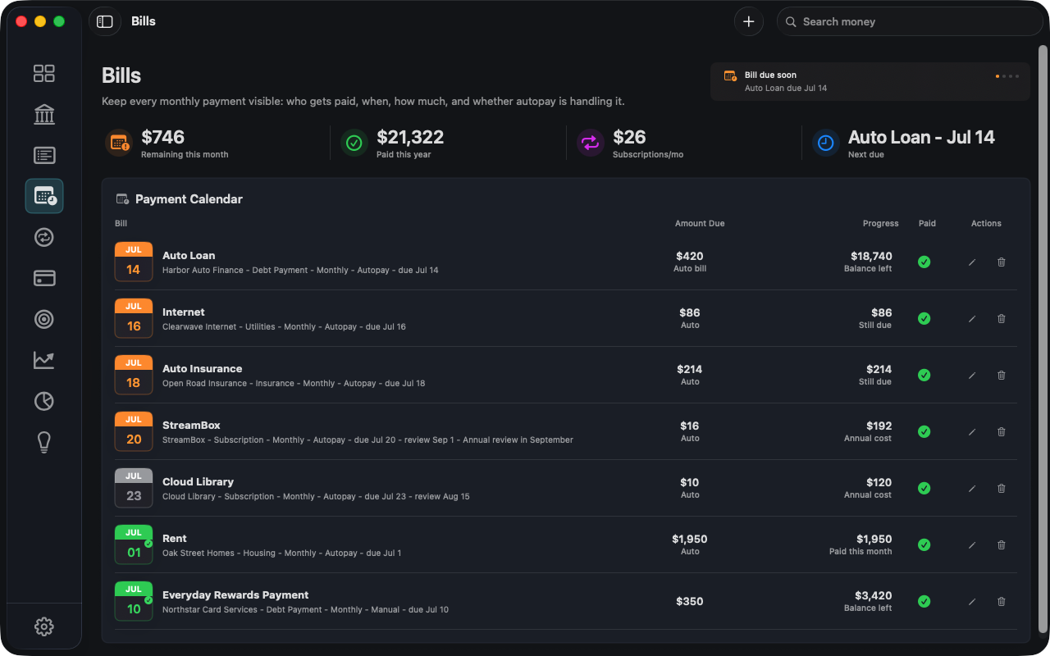This screenshot has width=1050, height=656.
Task: Delete the Auto Insurance bill
Action: (1001, 376)
